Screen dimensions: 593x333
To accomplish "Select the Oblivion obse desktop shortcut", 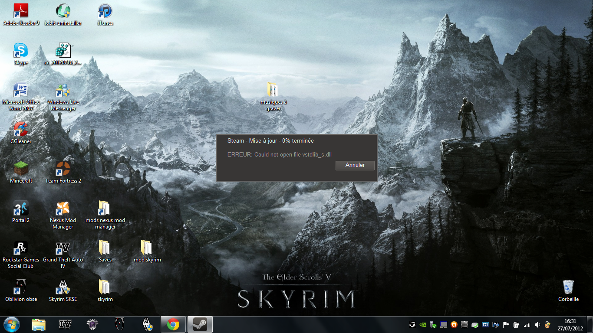I will pyautogui.click(x=21, y=291).
